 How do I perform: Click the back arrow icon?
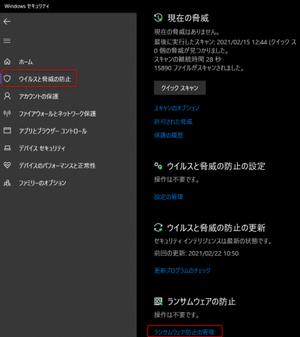(x=7, y=21)
